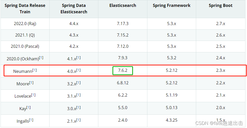247x128 pixels.
Task: Click the Spring Data Elasticsearch column header
Action: (74, 9)
